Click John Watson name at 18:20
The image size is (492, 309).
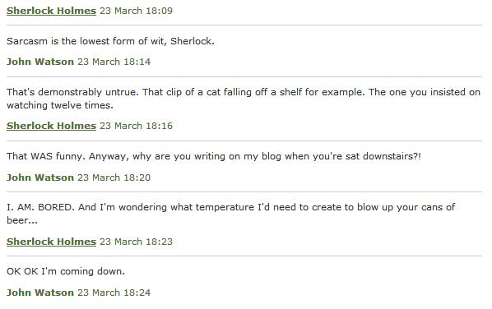40,178
